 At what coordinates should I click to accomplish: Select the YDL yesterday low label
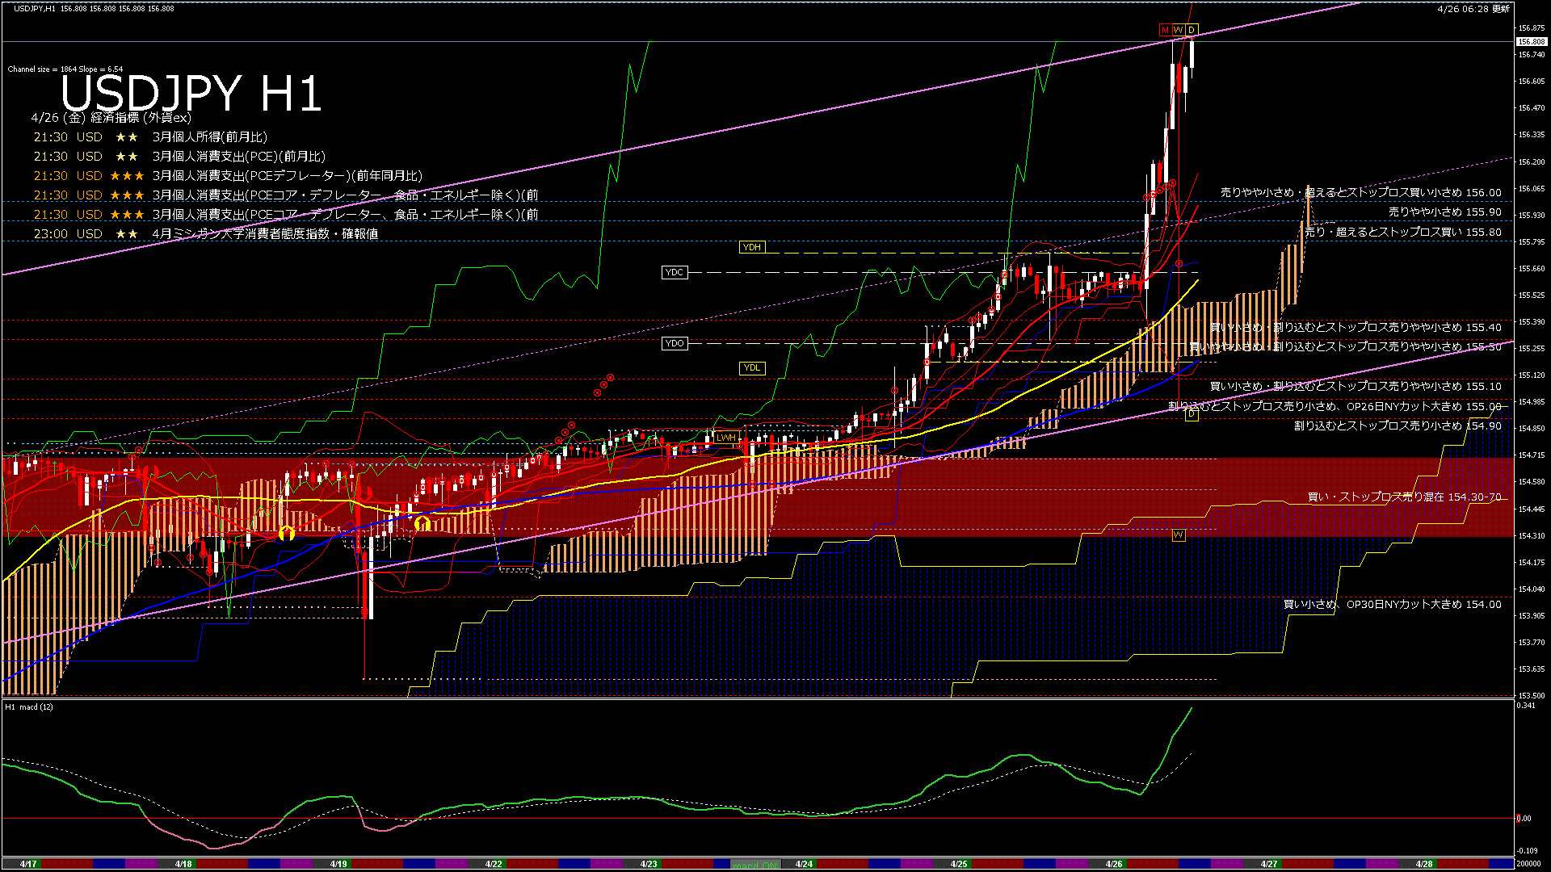click(x=752, y=368)
